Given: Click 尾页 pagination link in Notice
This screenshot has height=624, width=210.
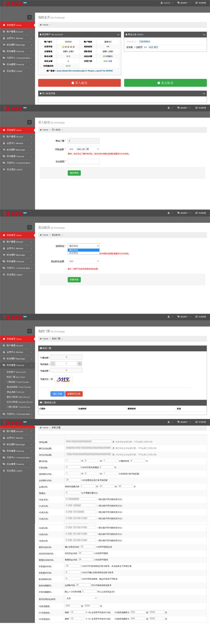Looking at the screenshot, I should pos(156,47).
